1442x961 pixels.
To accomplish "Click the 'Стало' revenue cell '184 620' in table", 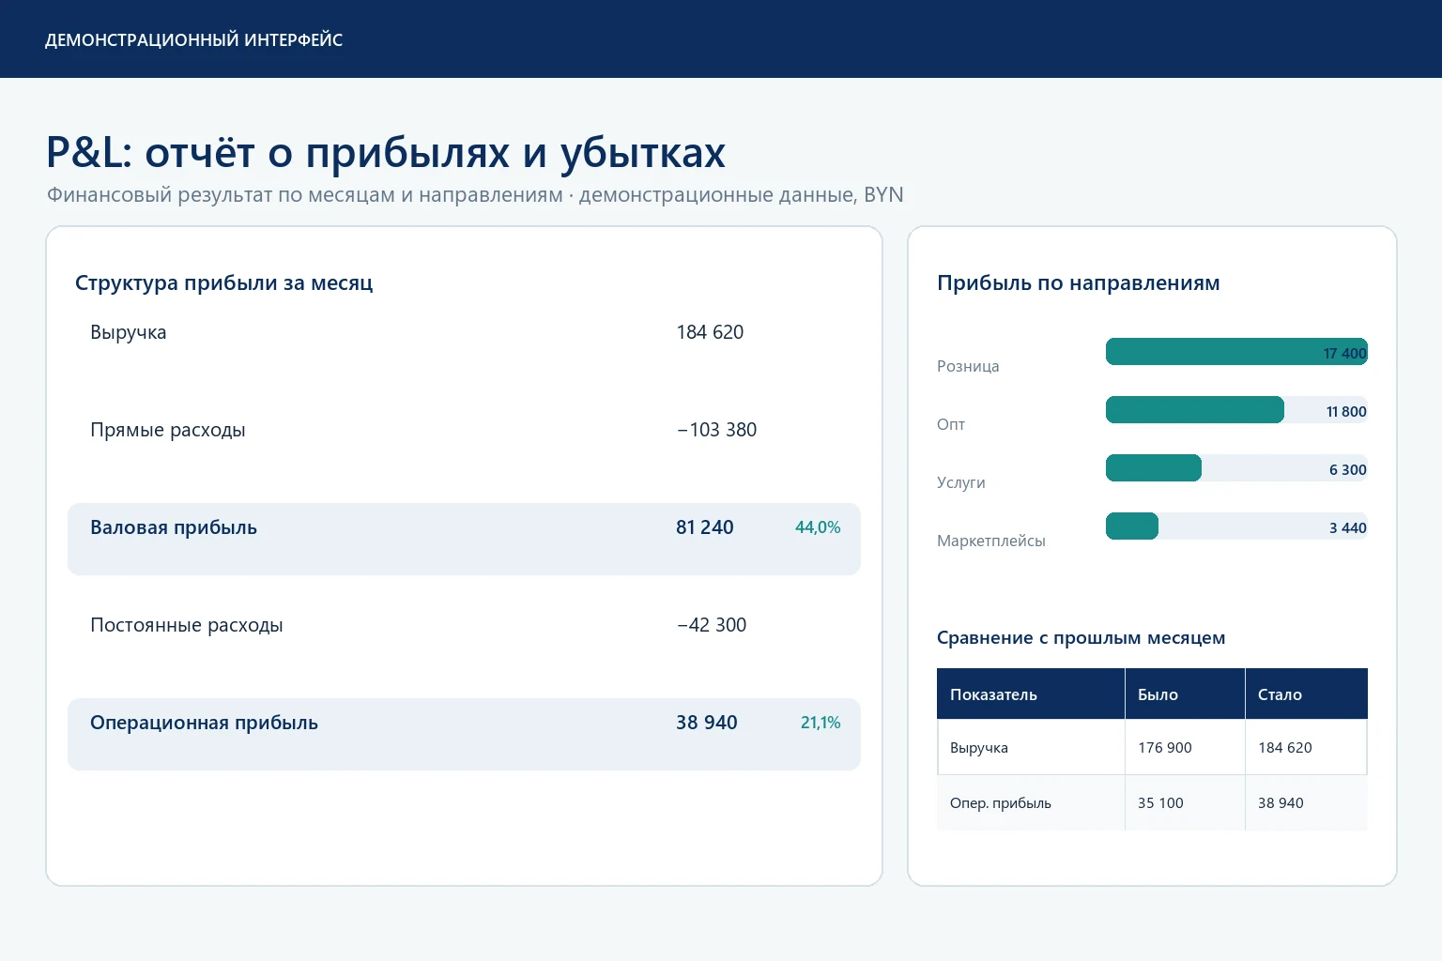I will tap(1306, 747).
